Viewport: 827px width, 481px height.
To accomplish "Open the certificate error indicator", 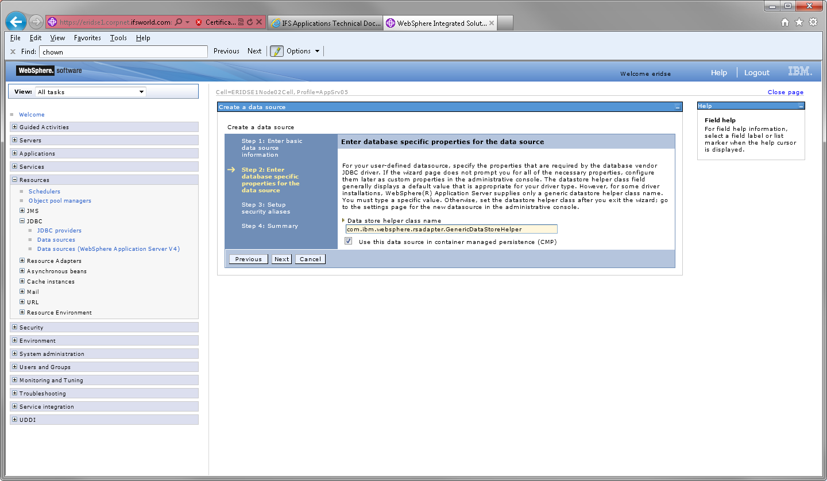I will click(x=215, y=22).
